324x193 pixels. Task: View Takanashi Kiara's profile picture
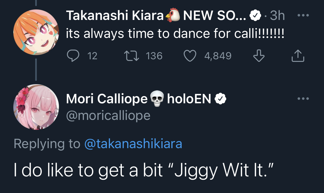[36, 32]
